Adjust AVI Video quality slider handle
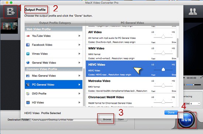 point(163,37)
